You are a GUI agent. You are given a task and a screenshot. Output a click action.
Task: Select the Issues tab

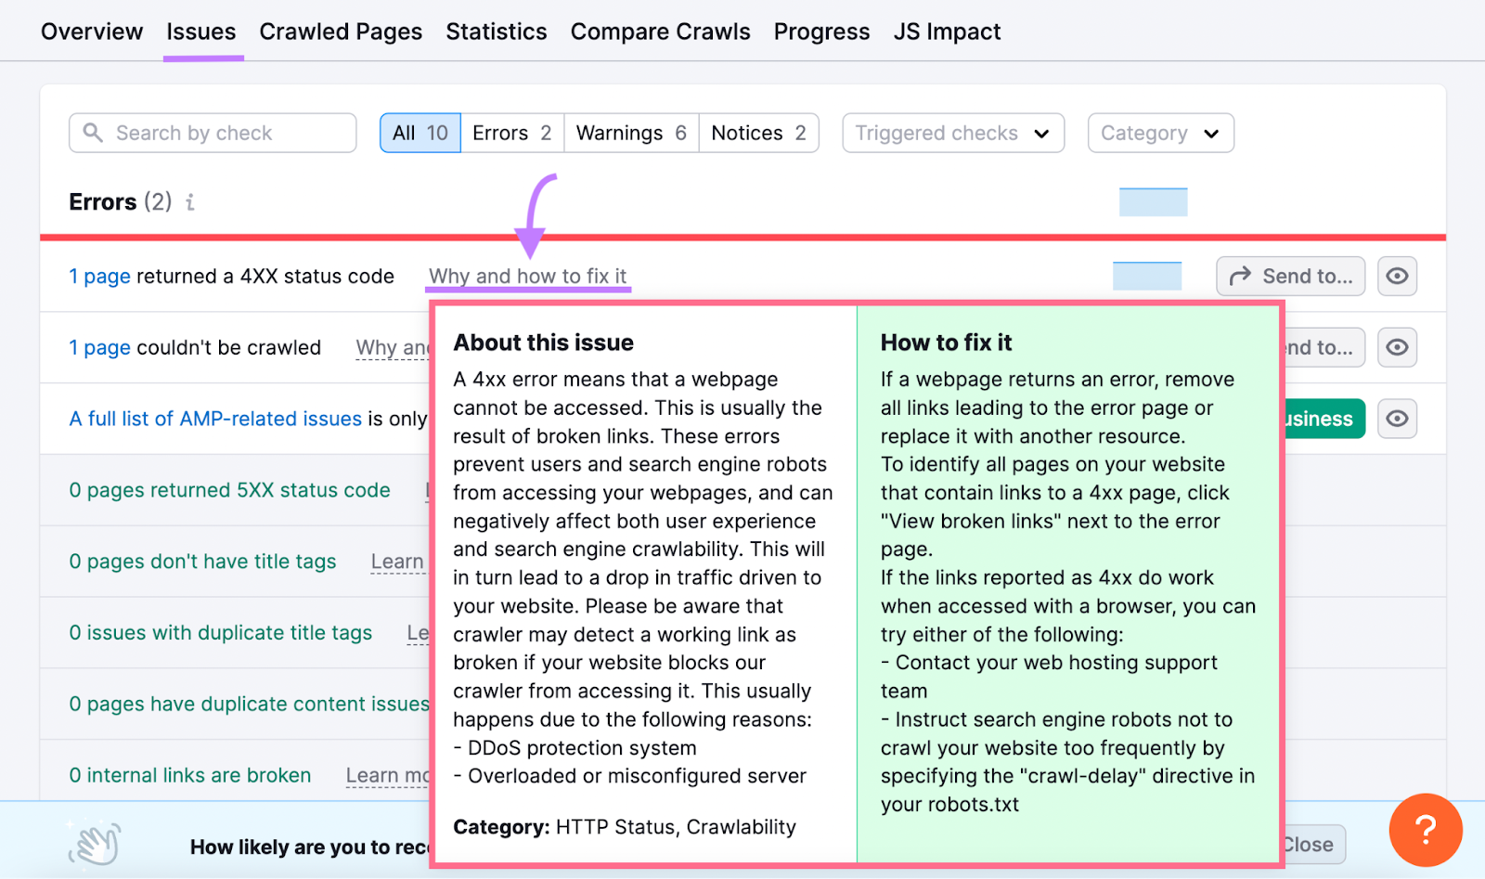(x=201, y=32)
